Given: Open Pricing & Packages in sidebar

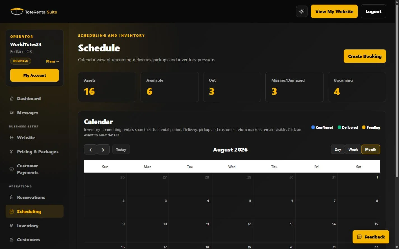Looking at the screenshot, I should 34,152.
